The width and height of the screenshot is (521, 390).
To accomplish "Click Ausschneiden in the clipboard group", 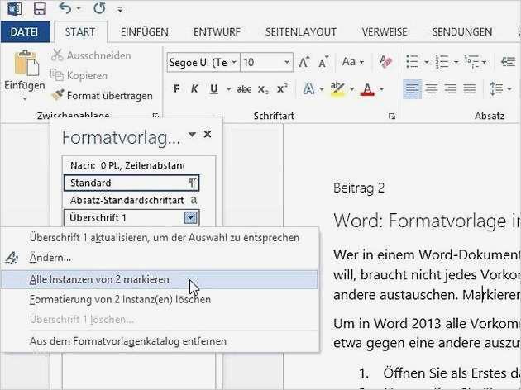I will (91, 55).
